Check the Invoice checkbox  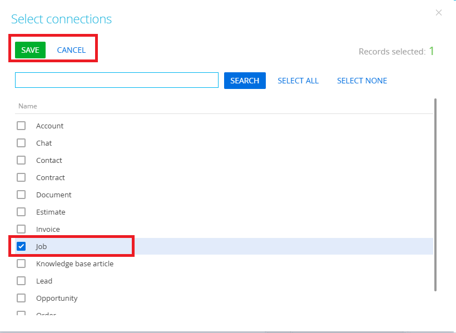click(21, 229)
